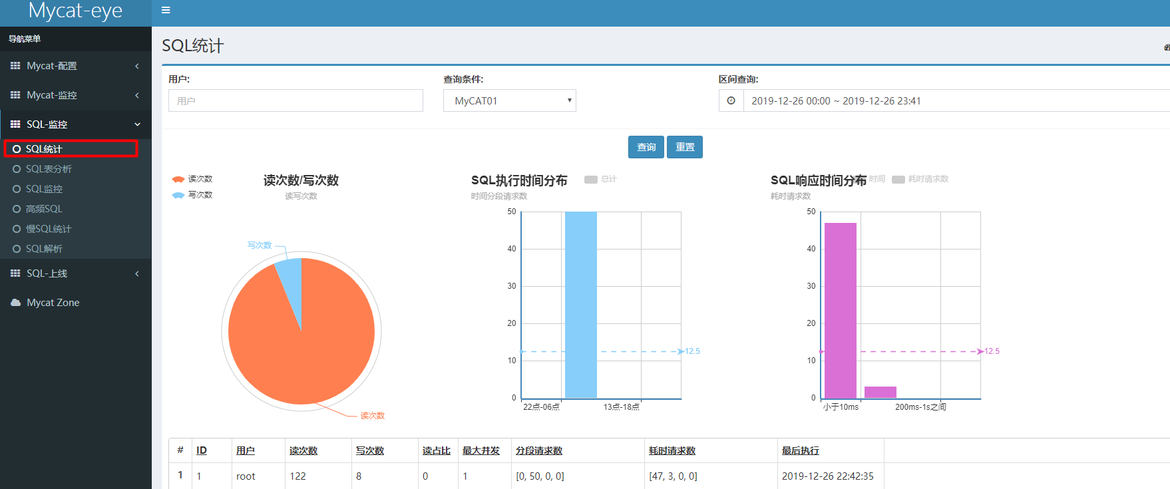This screenshot has height=489, width=1170.
Task: Click the 重置 button
Action: coord(685,147)
